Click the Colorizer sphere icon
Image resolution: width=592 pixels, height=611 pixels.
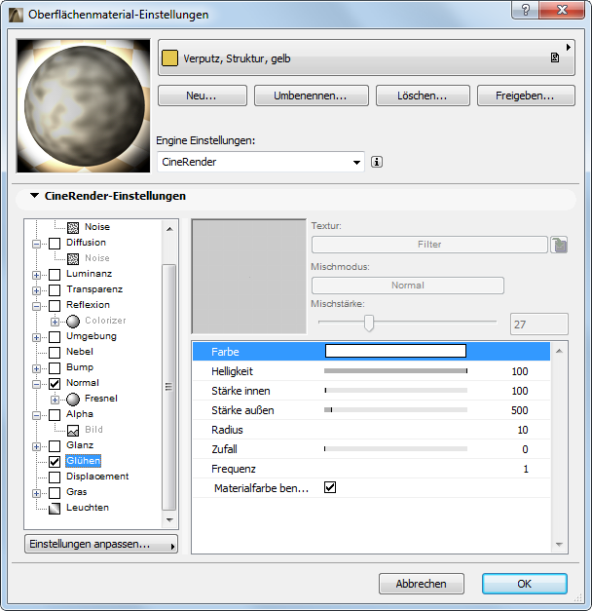[73, 321]
